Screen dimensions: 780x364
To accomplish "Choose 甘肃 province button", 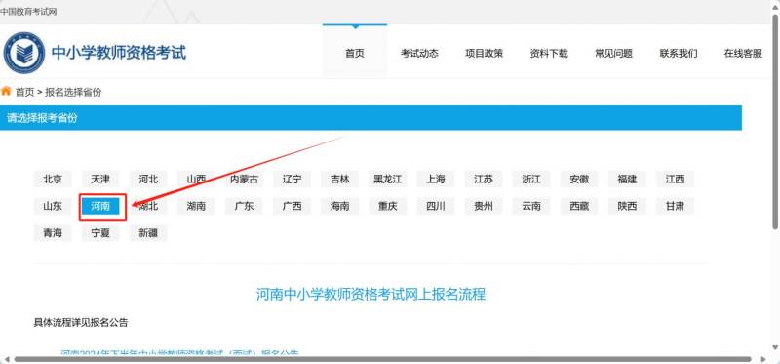I will [x=675, y=206].
